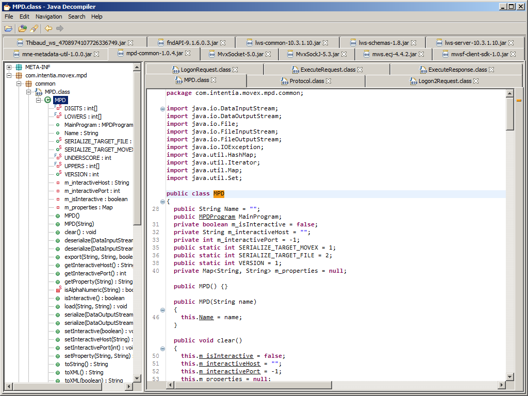
Task: Collapse the MPD.class tree node
Action: pyautogui.click(x=29, y=92)
